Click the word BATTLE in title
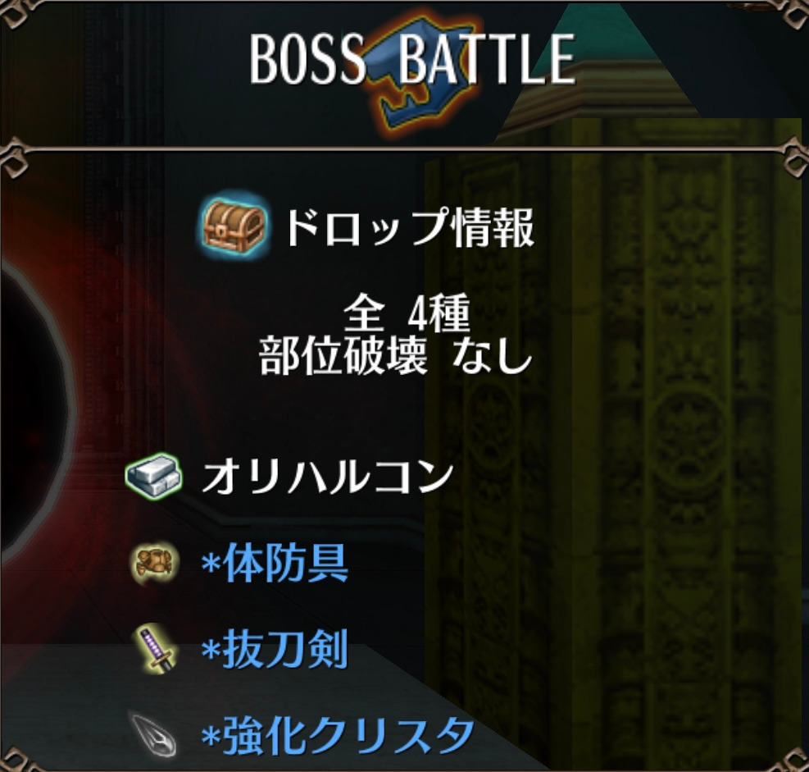 tap(487, 58)
